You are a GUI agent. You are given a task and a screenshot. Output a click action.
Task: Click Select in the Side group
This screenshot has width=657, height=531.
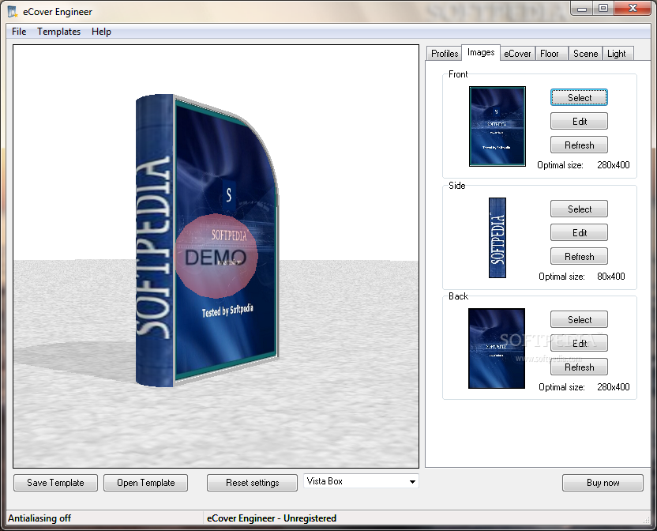click(579, 209)
